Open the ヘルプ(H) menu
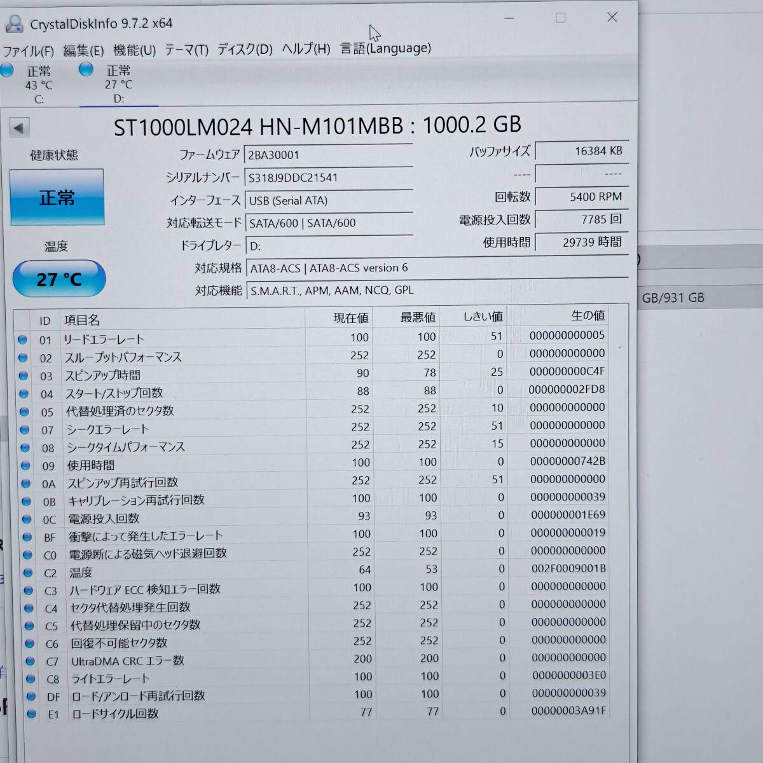 pyautogui.click(x=306, y=49)
